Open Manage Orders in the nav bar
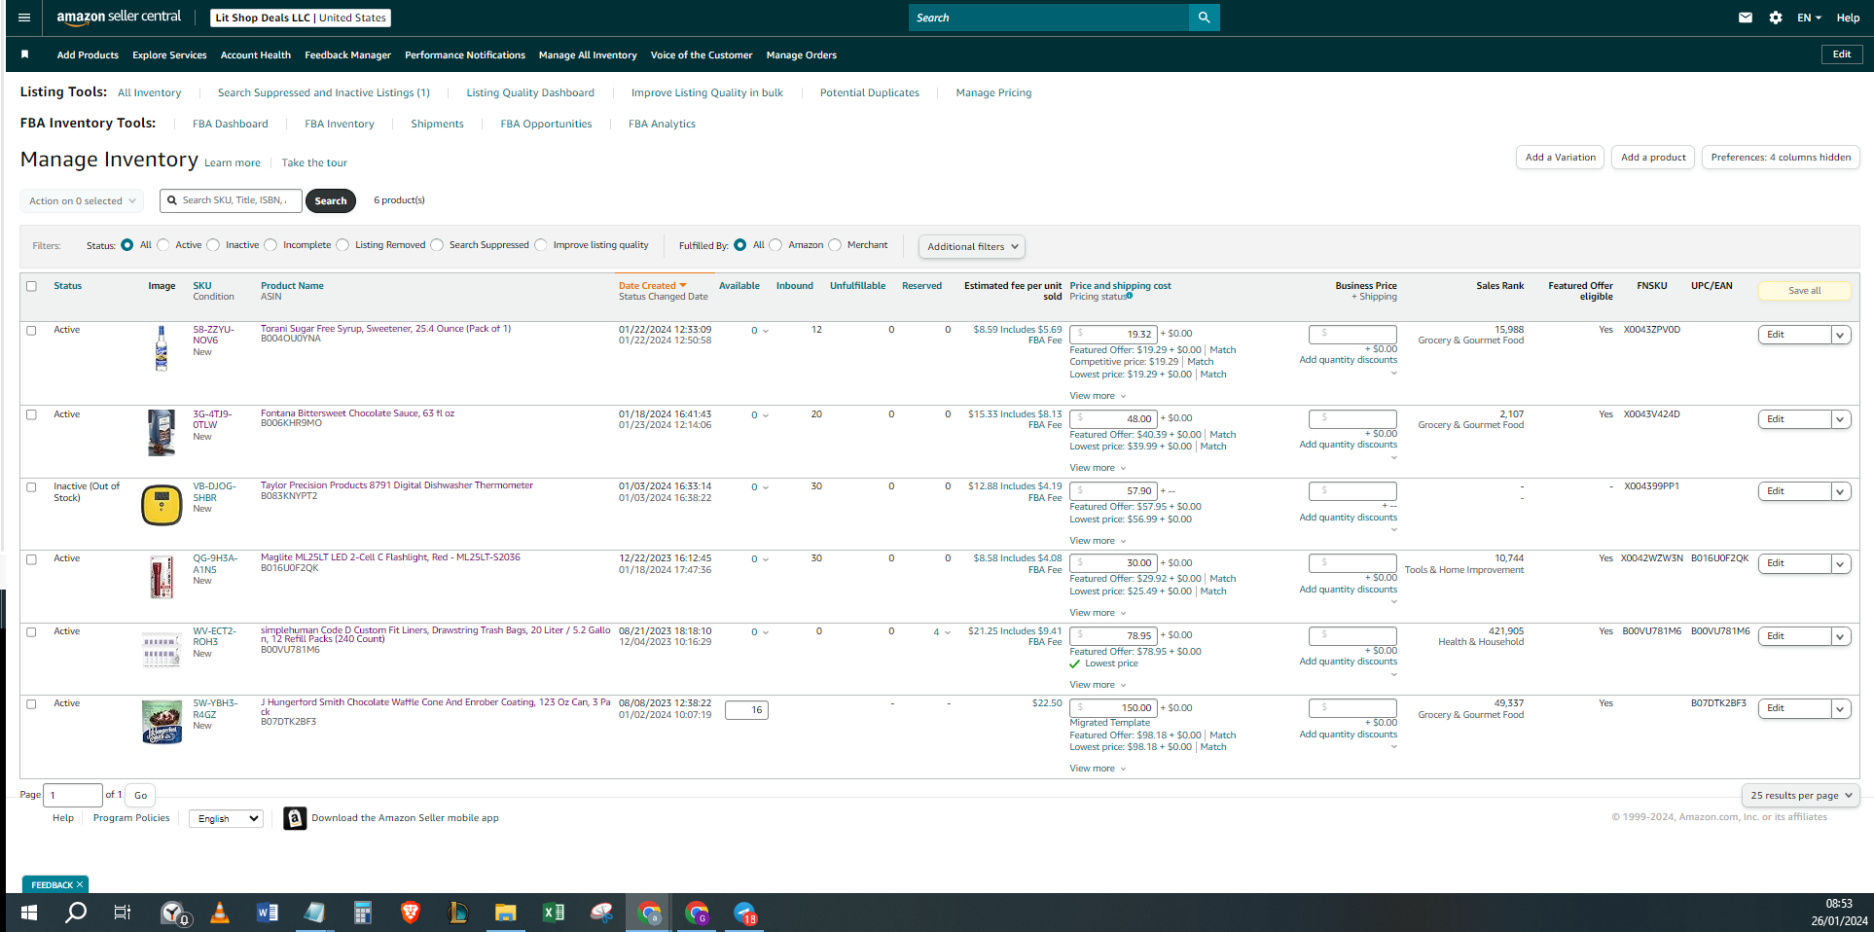 tap(802, 55)
